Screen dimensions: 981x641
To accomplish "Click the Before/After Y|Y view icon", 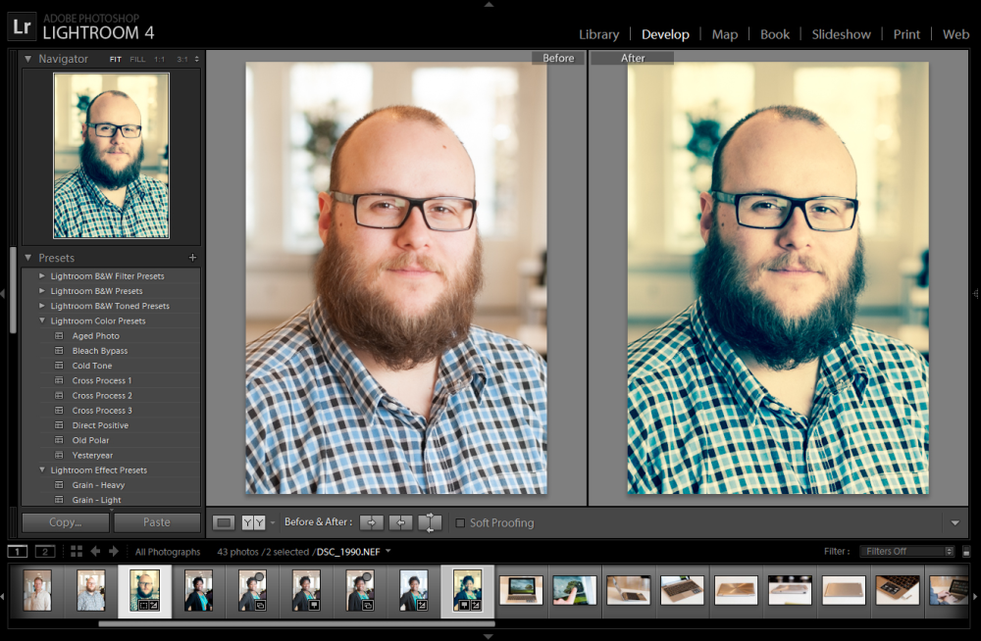I will click(x=253, y=522).
